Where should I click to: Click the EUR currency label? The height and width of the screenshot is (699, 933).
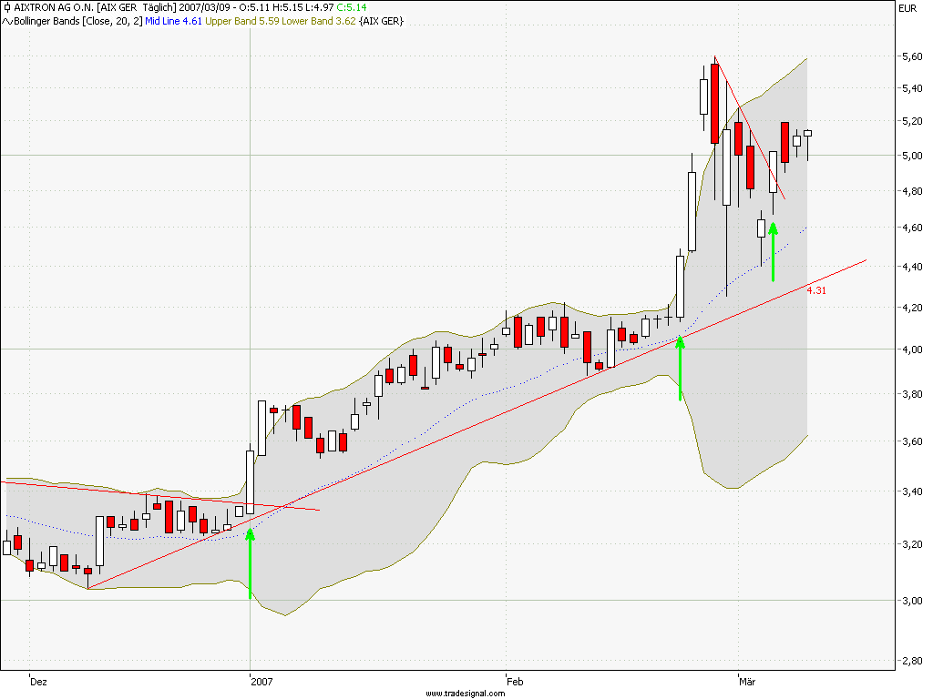point(908,8)
